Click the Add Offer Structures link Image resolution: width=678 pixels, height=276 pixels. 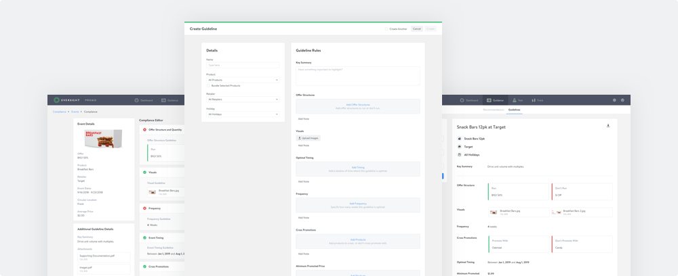pos(358,105)
